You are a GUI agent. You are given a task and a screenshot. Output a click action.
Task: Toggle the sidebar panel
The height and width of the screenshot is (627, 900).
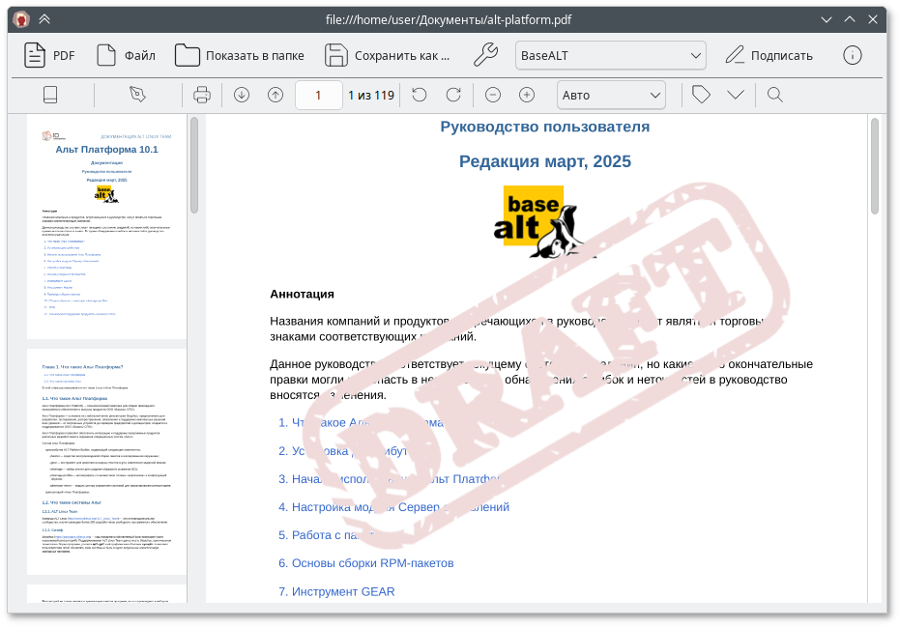pyautogui.click(x=51, y=94)
